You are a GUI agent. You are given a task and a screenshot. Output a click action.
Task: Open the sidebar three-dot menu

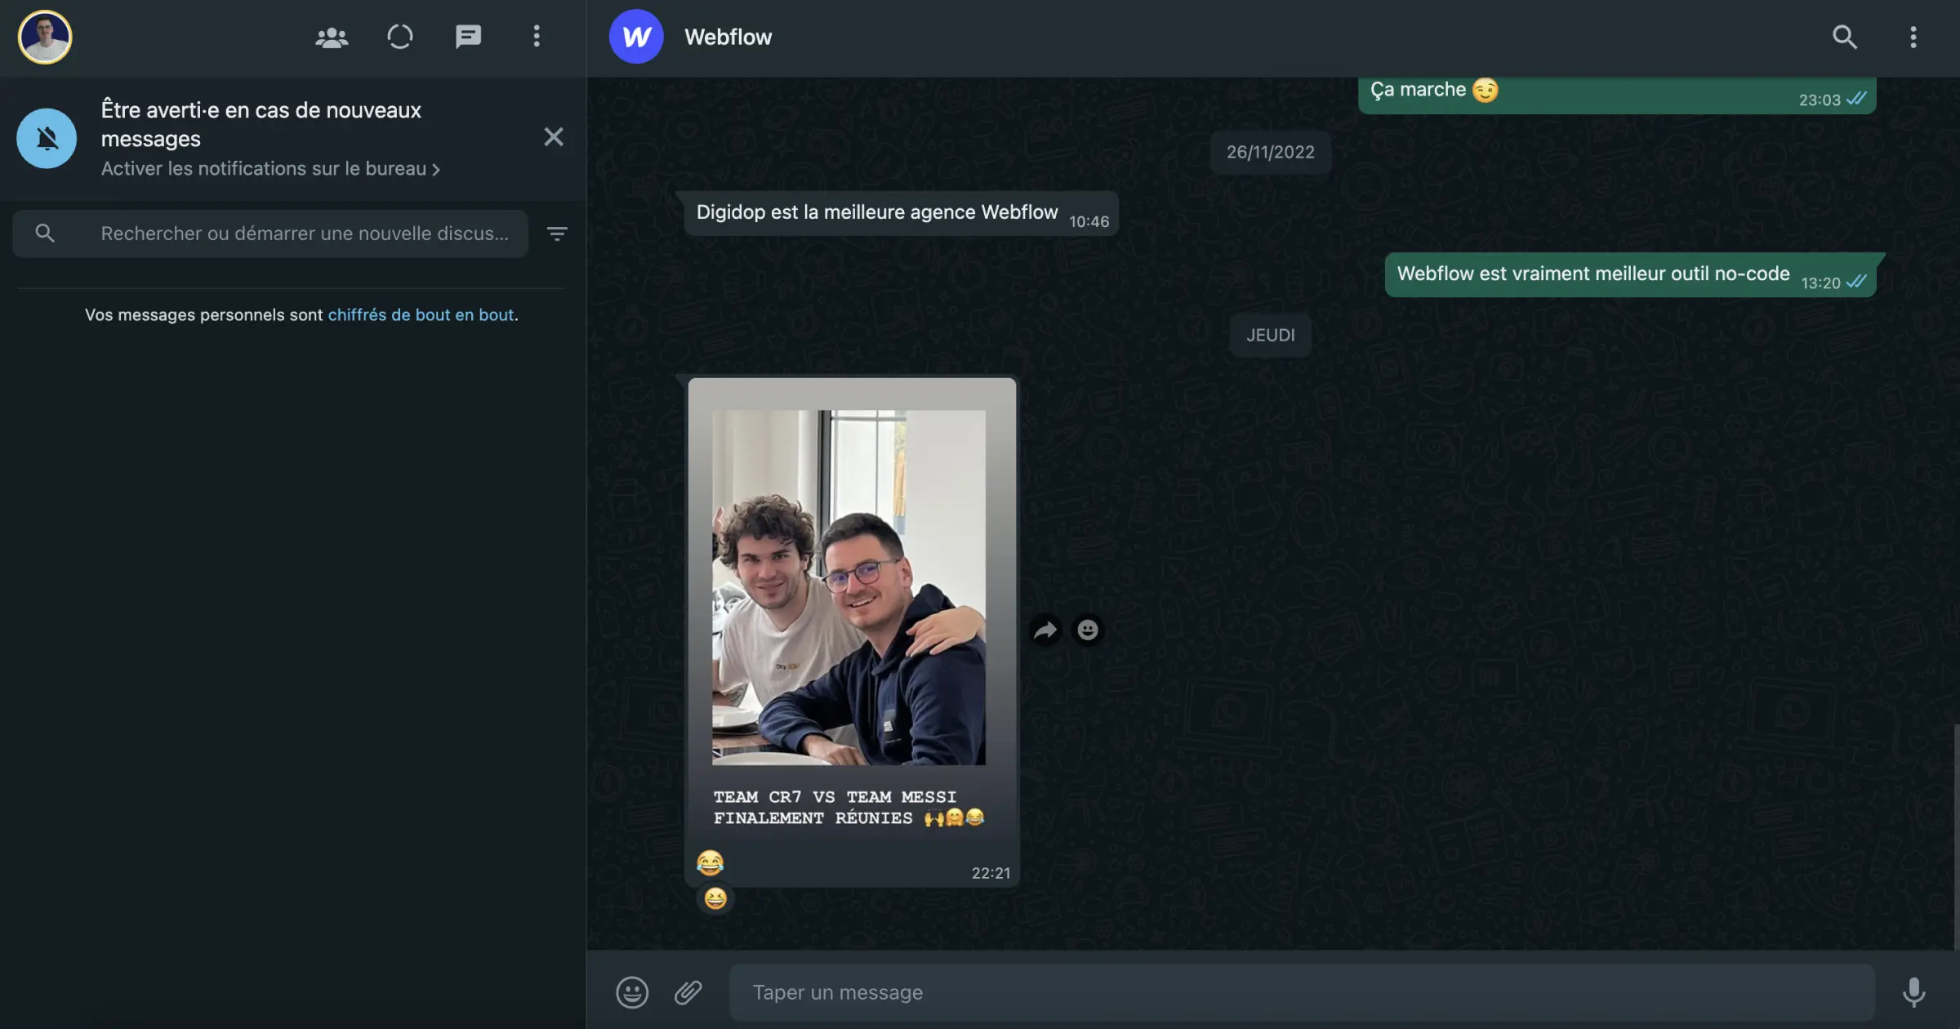537,37
